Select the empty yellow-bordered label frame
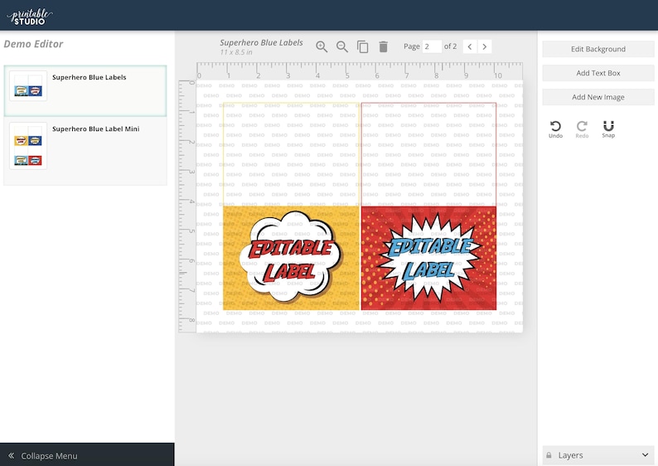Viewport: 658px width, 466px height. [x=291, y=154]
